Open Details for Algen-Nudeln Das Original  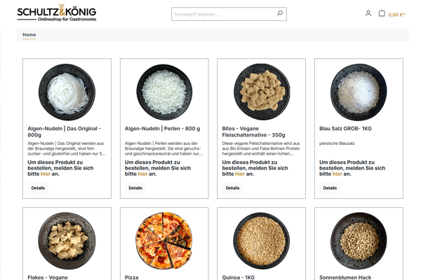(x=38, y=188)
